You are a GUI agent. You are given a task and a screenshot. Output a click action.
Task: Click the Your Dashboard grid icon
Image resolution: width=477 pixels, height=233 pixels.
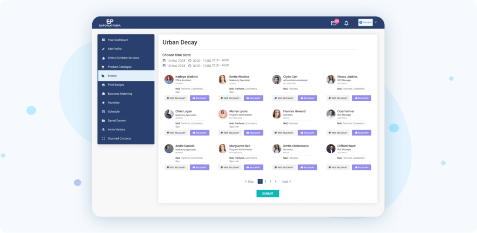point(103,40)
